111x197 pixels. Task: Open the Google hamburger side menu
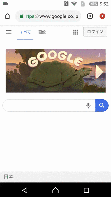[9, 32]
